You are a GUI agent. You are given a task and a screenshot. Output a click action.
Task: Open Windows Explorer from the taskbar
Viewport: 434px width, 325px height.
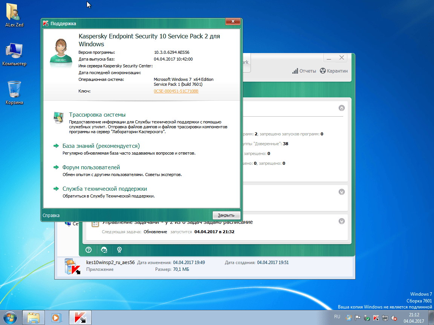click(x=33, y=318)
